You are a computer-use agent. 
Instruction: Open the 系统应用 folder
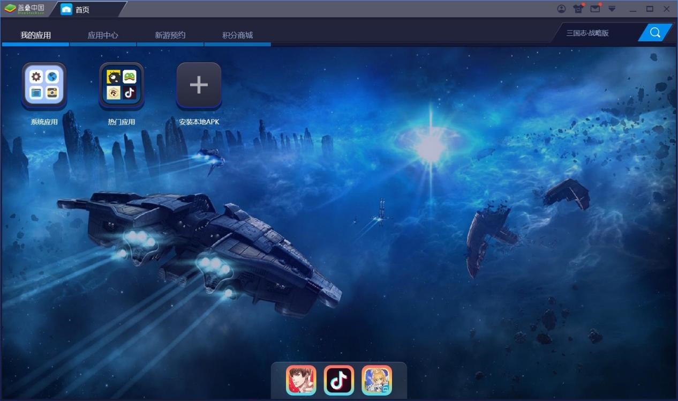(x=44, y=86)
